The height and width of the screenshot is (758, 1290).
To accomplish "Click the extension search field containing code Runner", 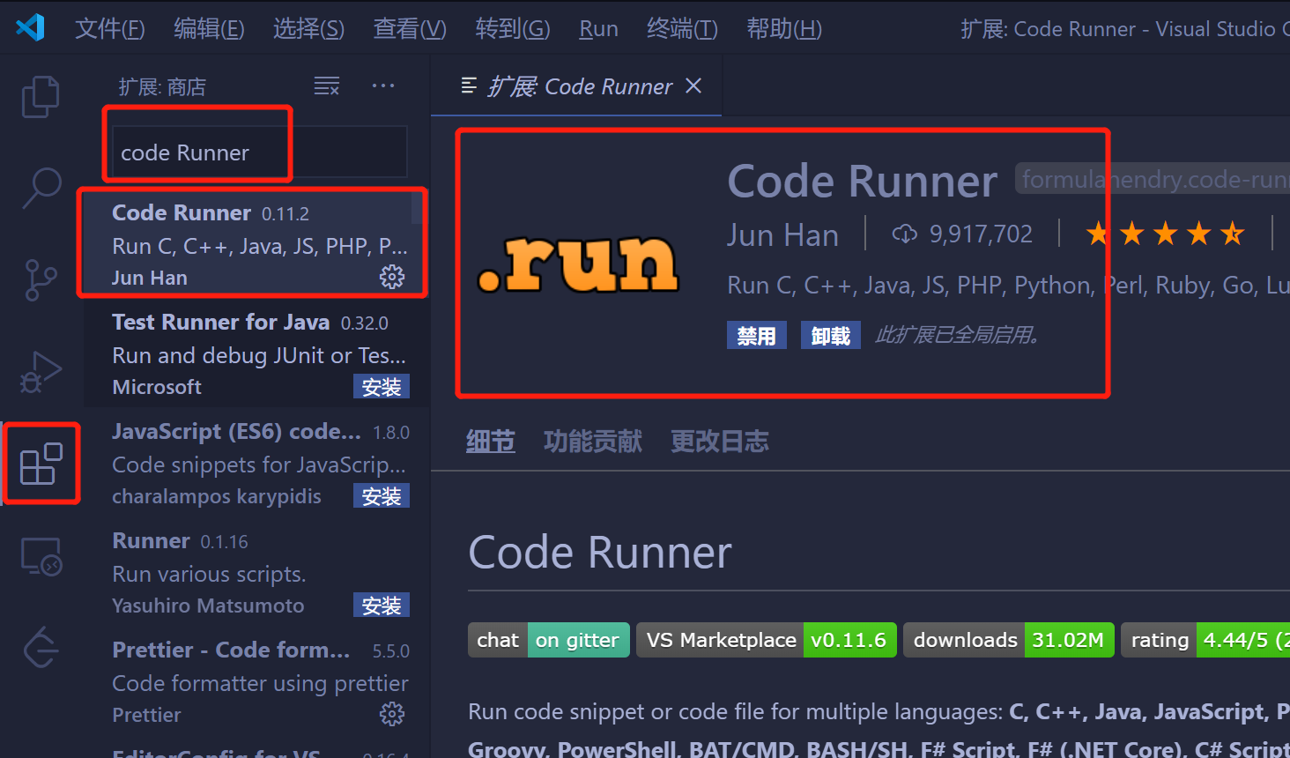I will pos(258,152).
